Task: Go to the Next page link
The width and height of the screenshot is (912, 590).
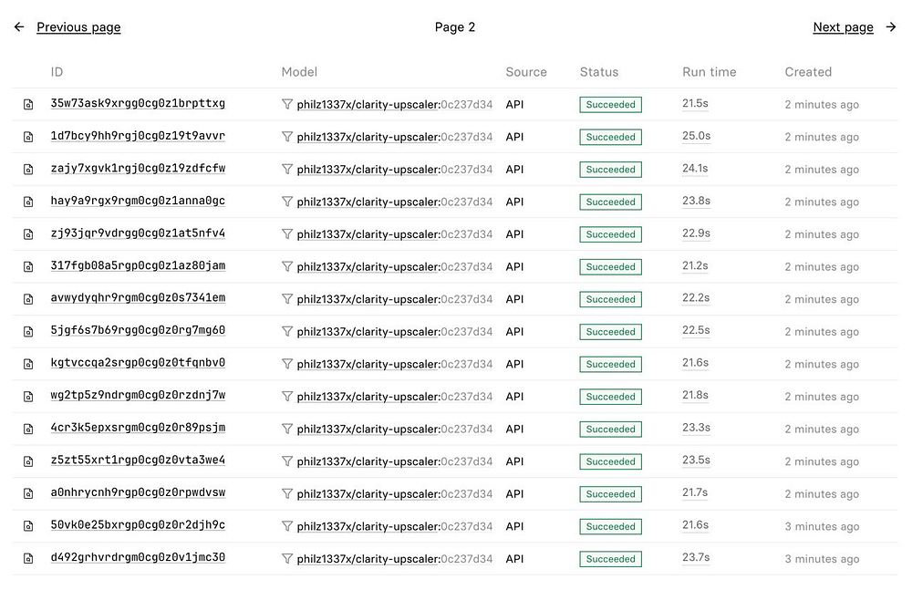Action: coord(843,27)
